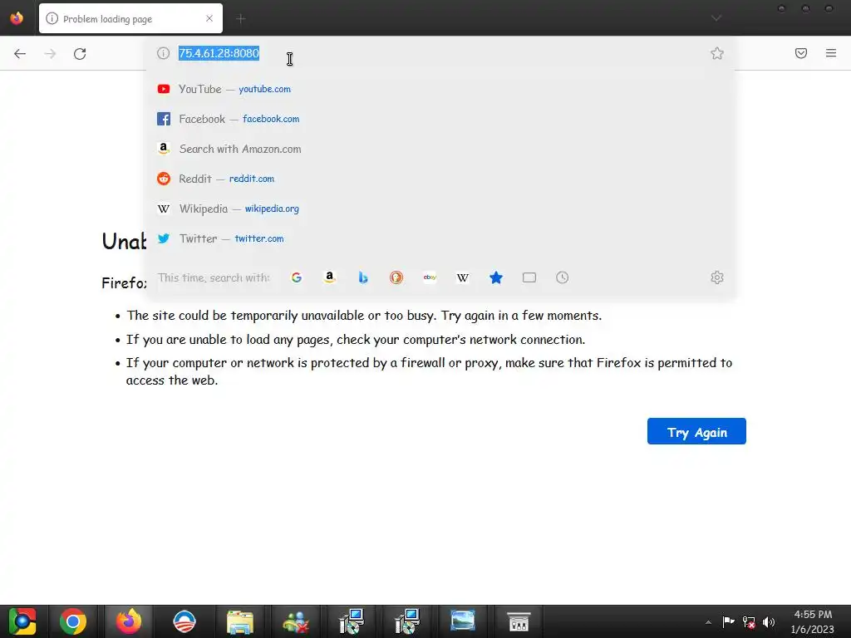The image size is (851, 638).
Task: Search open tabs with the tab icon
Action: tap(529, 277)
